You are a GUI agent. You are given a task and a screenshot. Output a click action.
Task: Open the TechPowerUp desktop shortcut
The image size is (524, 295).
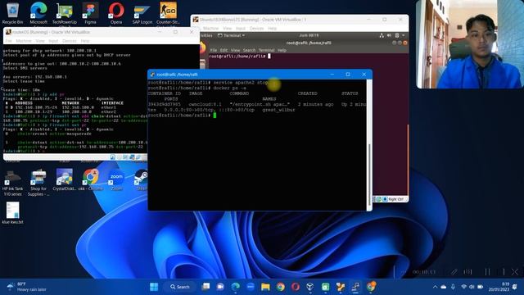(x=65, y=13)
